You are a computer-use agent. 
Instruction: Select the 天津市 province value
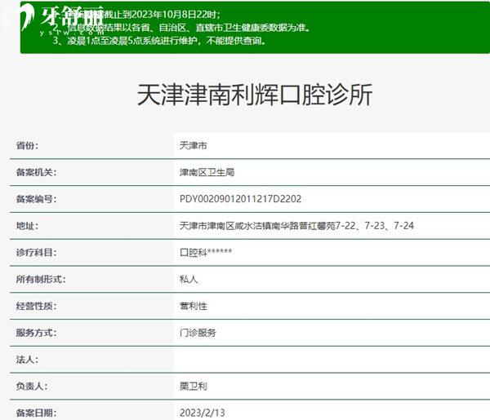point(193,145)
